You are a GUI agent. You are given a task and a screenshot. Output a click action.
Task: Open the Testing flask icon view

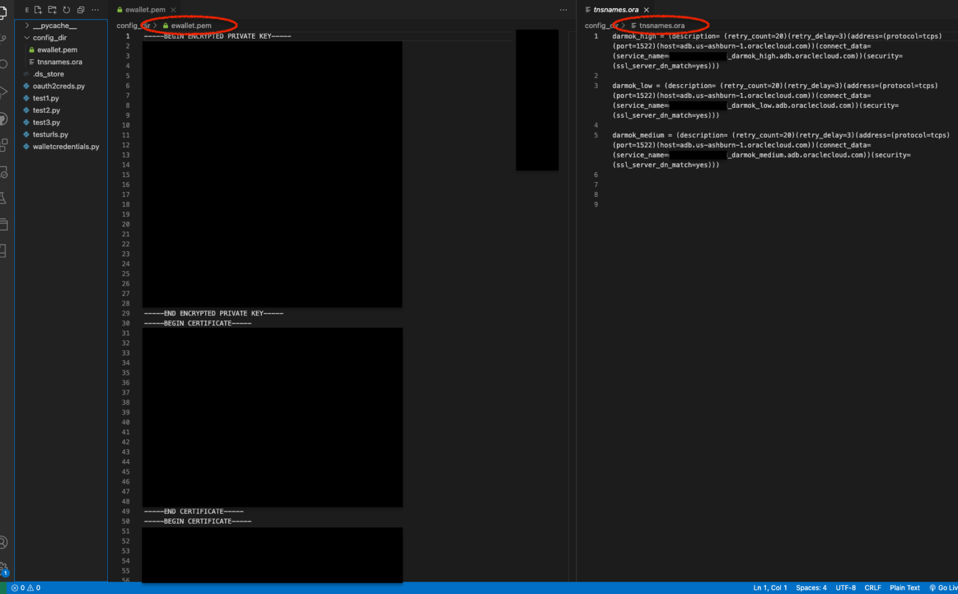tap(3, 198)
